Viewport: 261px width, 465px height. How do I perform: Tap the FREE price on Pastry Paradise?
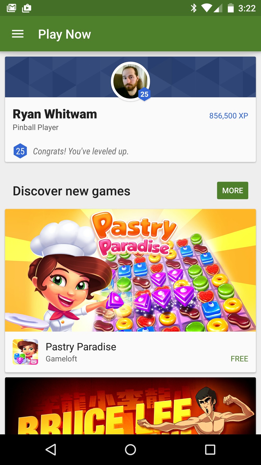[x=239, y=359]
